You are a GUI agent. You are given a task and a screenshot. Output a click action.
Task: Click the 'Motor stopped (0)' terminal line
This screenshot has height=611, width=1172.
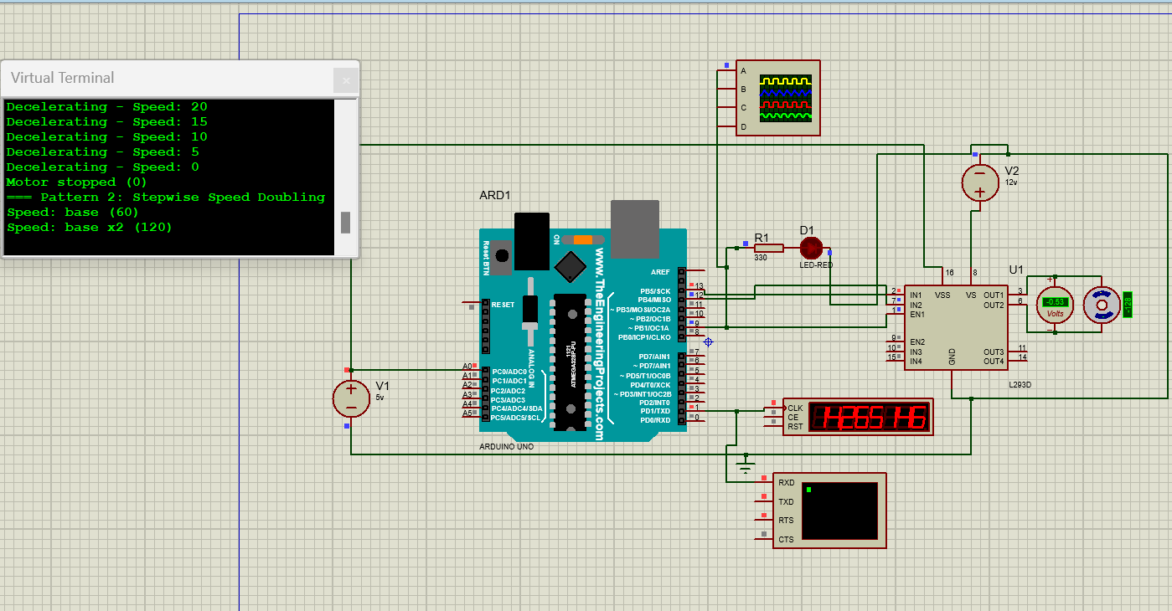pyautogui.click(x=76, y=182)
